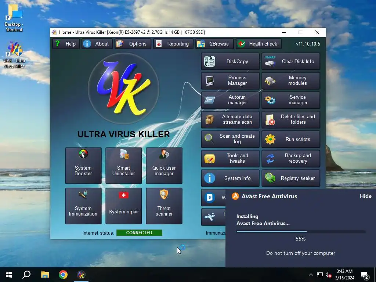Click the UVK logo in main window
Image resolution: width=376 pixels, height=282 pixels.
pos(123,88)
